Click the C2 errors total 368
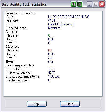Image resolution: width=106 pixels, height=112 pixels. tap(51, 58)
